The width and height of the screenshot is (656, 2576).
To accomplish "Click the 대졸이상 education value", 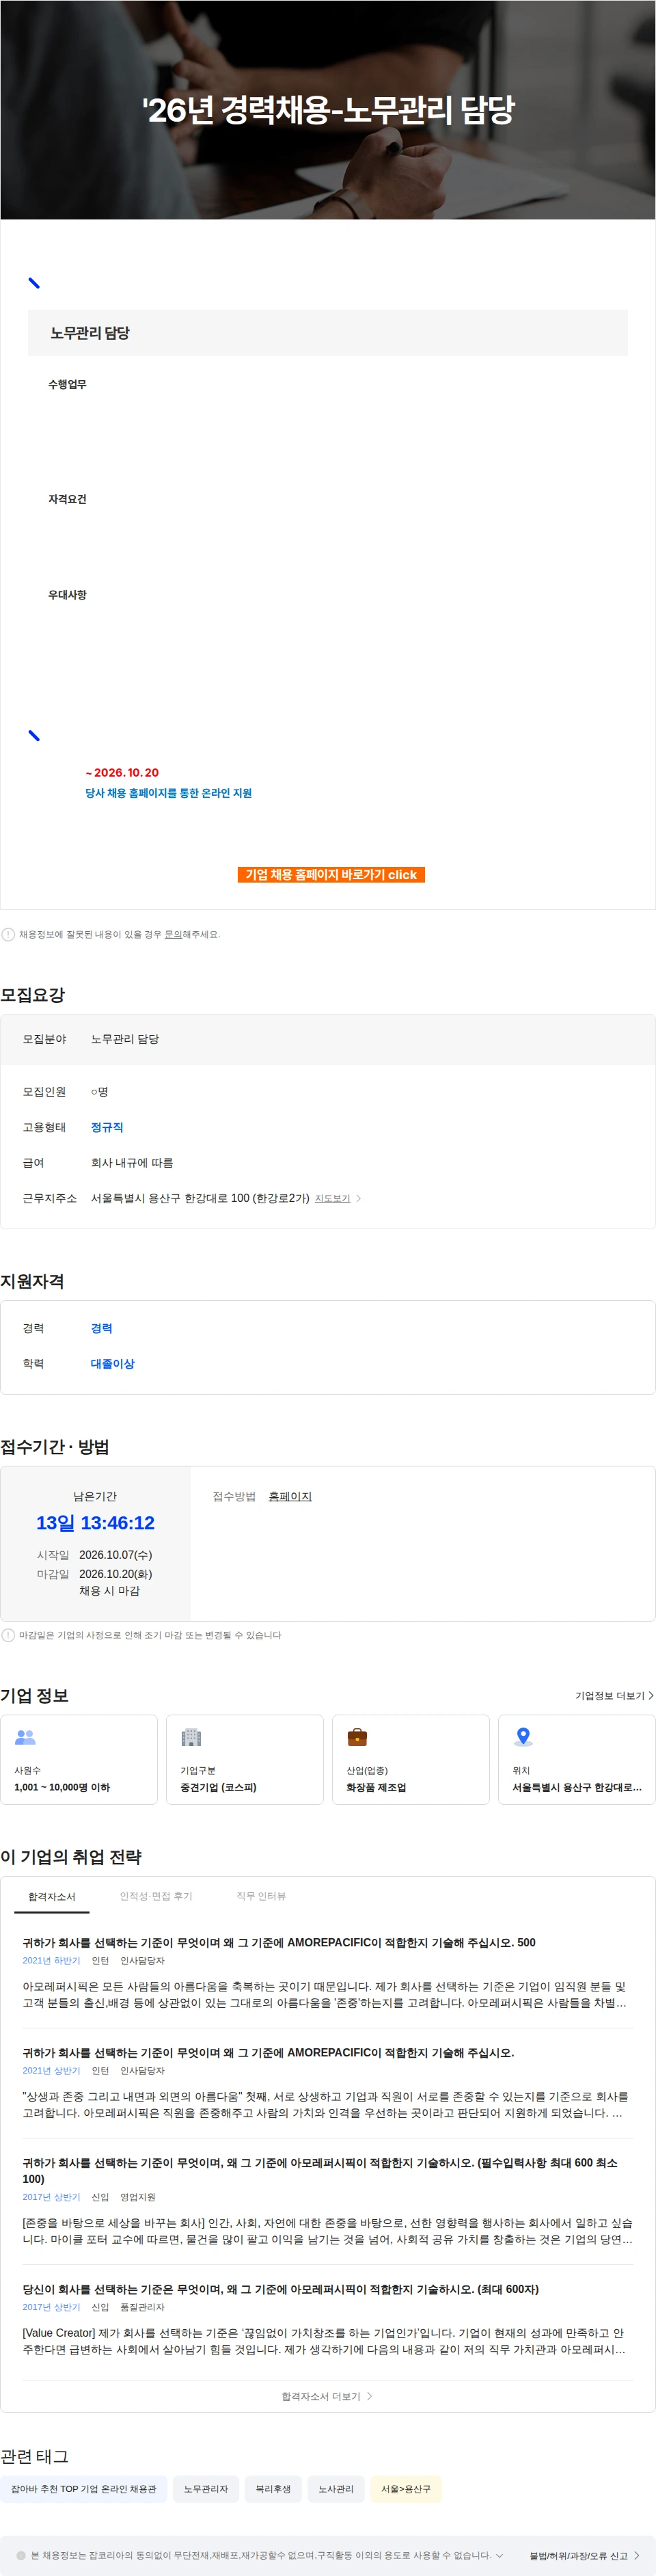I will click(x=112, y=1364).
